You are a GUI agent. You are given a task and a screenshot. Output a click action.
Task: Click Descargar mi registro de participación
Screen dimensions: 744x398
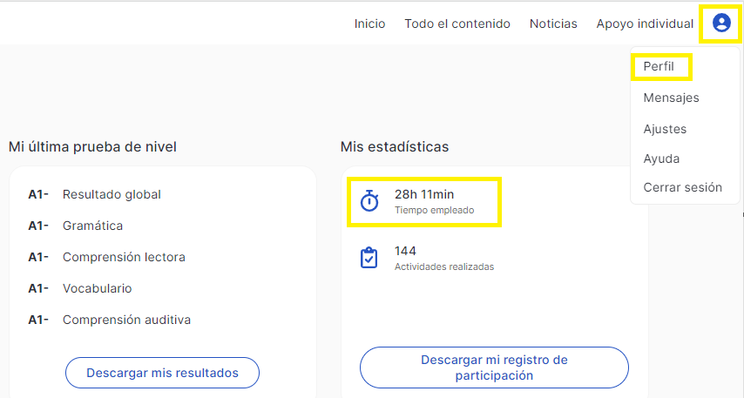pos(494,368)
